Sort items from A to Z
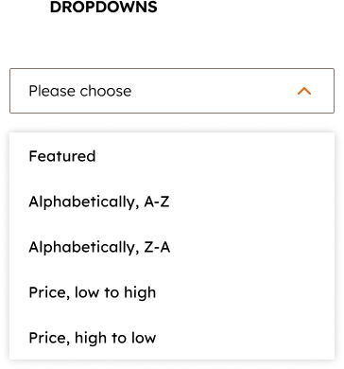 point(172,202)
